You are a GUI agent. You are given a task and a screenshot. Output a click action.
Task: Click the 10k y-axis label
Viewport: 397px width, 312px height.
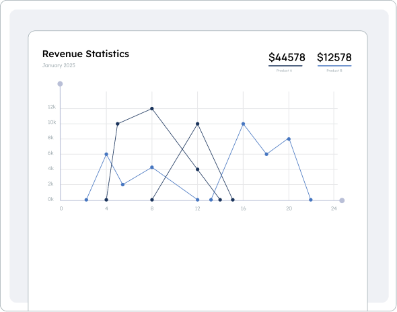click(52, 122)
